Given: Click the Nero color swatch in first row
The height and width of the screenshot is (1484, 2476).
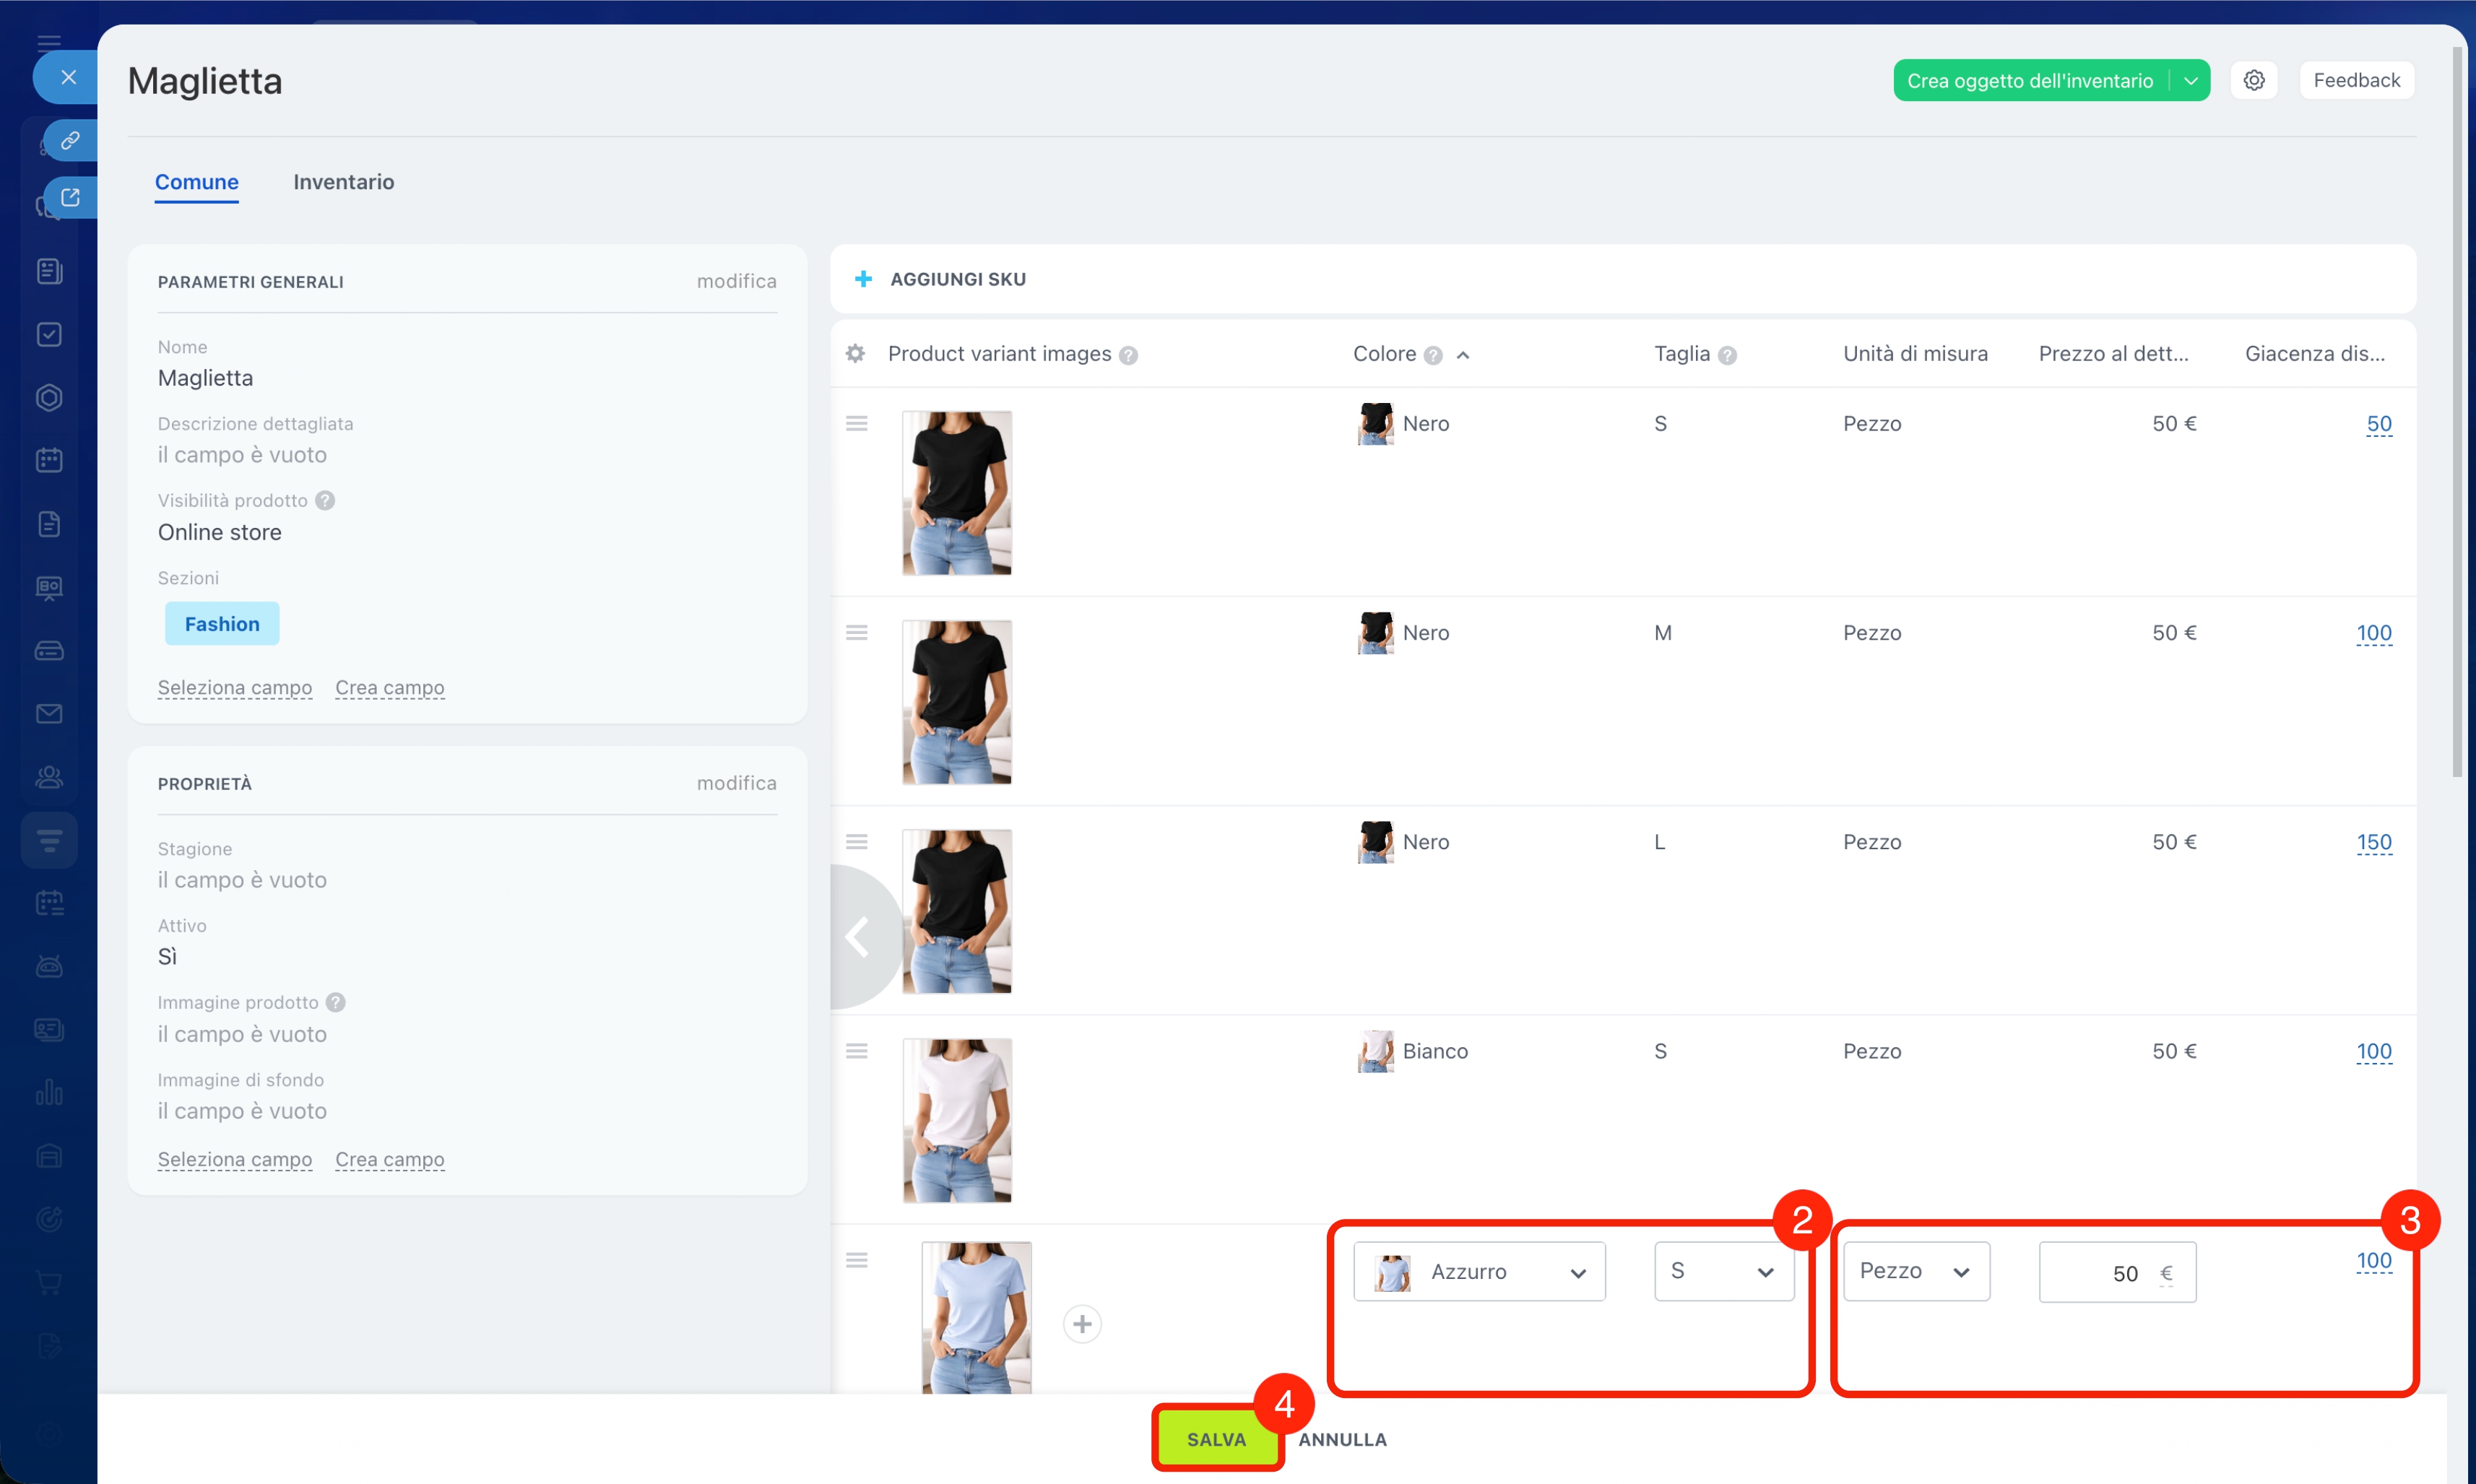Looking at the screenshot, I should [1375, 424].
